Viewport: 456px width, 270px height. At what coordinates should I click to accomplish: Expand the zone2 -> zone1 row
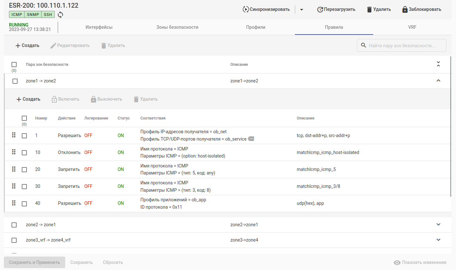coord(438,225)
